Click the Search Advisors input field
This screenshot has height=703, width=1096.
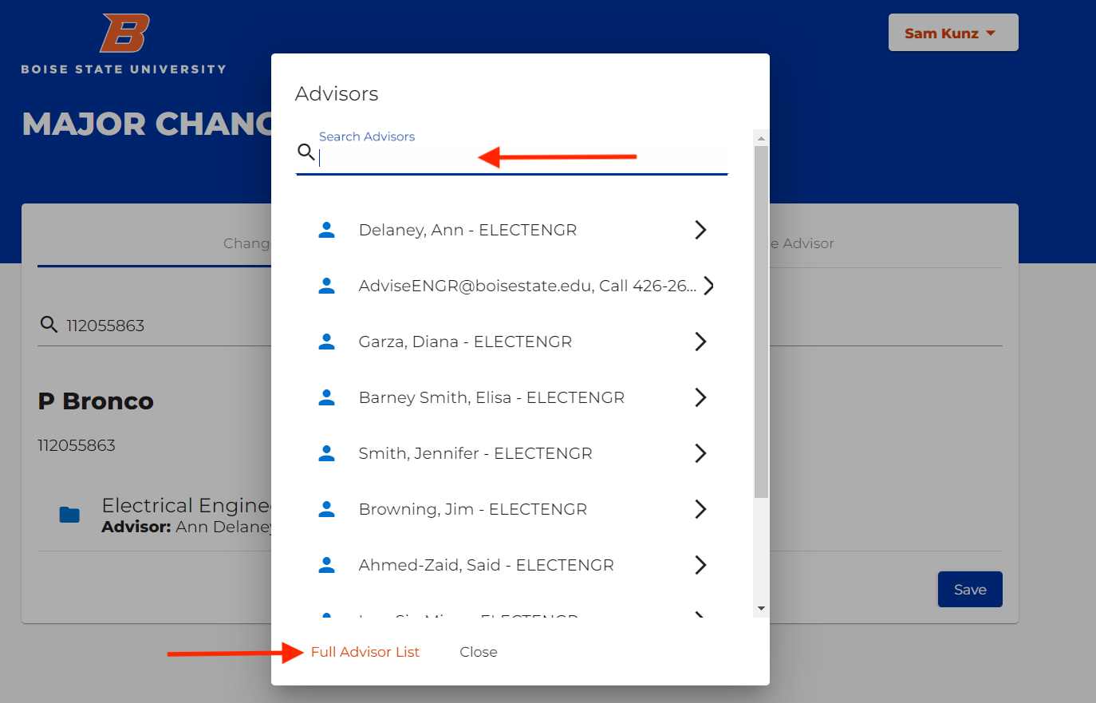pyautogui.click(x=523, y=158)
